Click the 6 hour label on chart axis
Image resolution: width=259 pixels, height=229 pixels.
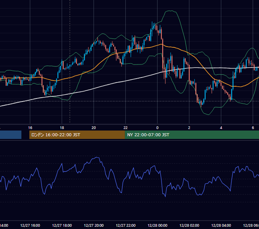pyautogui.click(x=253, y=128)
